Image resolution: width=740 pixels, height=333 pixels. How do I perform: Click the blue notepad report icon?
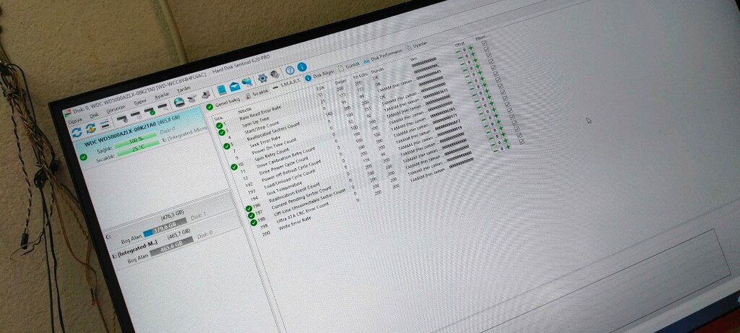pos(222,90)
